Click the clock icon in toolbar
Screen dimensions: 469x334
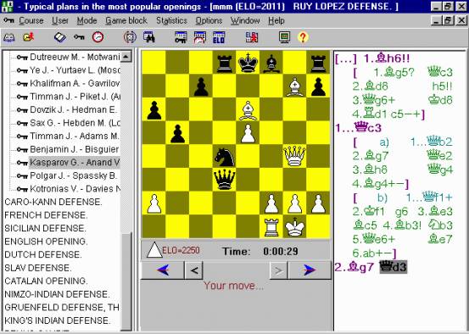pos(98,37)
